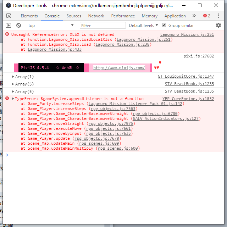Expand the first Array(5) entry
This screenshot has height=227, width=227.
point(13,84)
